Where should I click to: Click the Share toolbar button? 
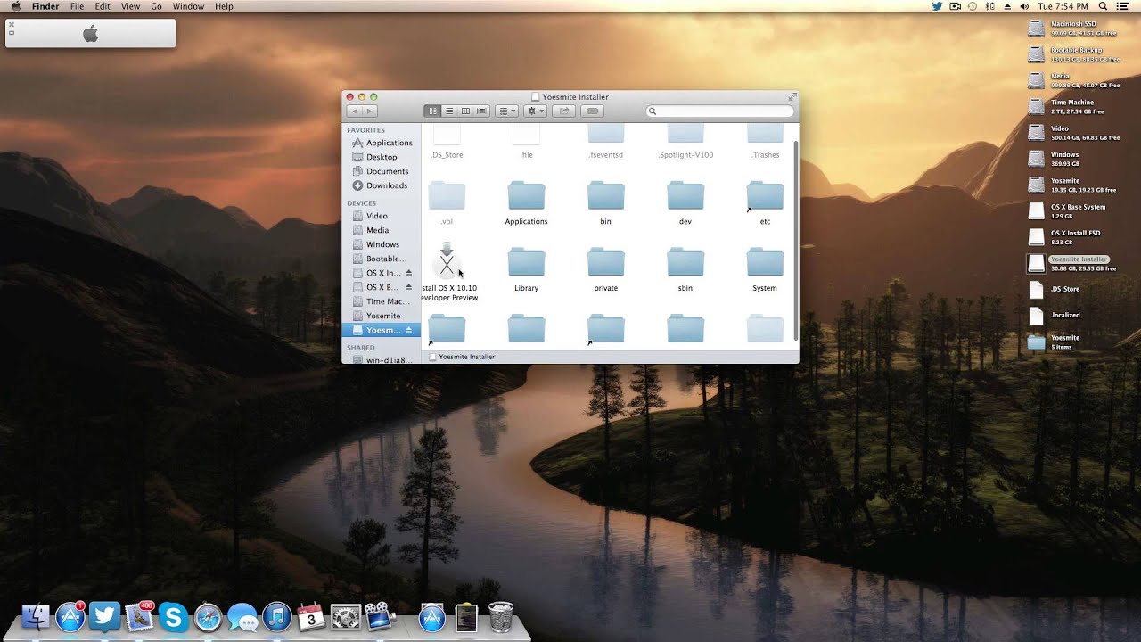tap(563, 111)
